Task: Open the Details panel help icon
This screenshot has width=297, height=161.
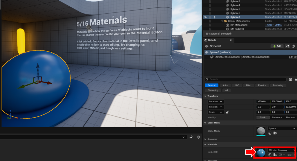Action: pos(293,46)
